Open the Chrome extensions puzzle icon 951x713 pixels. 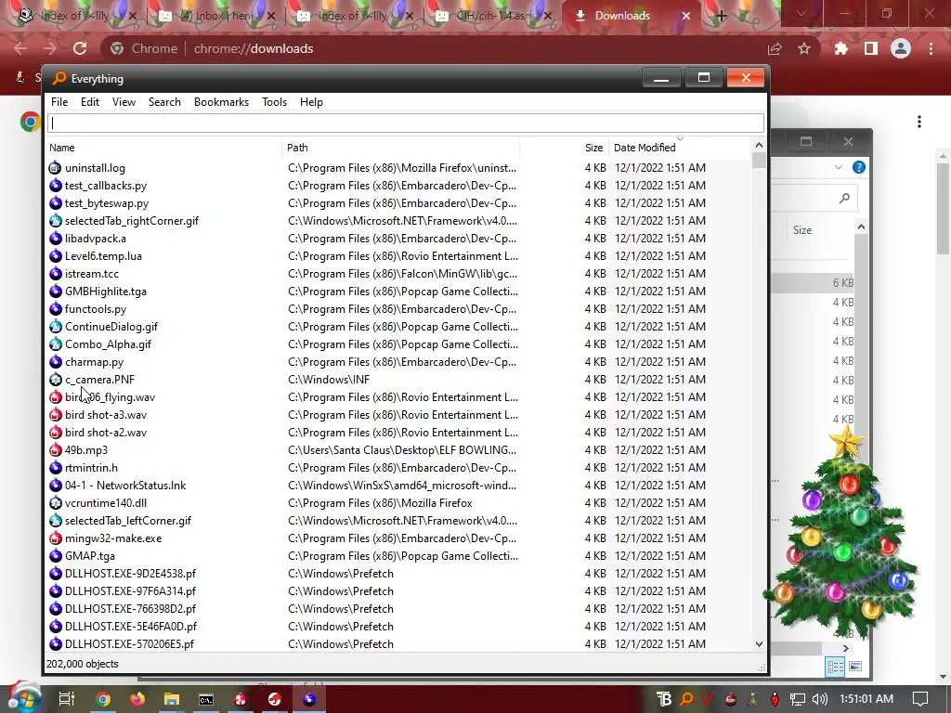click(x=841, y=48)
